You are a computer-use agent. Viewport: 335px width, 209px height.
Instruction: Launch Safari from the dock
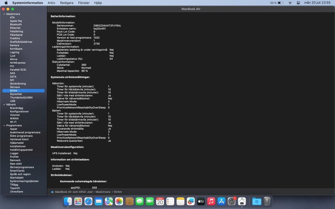click(x=88, y=201)
